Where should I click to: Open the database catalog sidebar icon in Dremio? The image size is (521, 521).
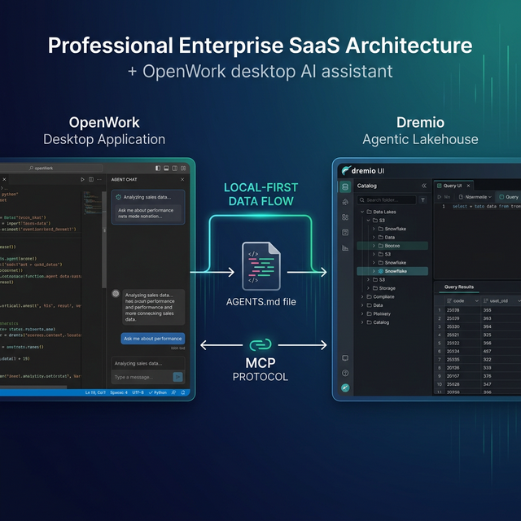tap(345, 186)
